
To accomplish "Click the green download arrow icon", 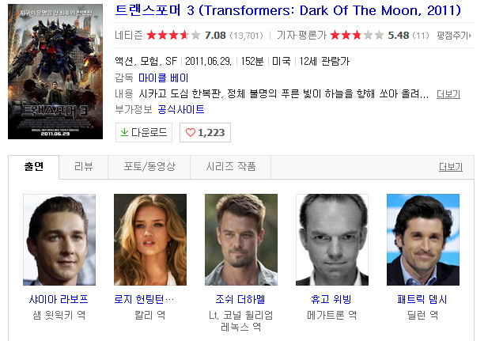I will (x=124, y=132).
